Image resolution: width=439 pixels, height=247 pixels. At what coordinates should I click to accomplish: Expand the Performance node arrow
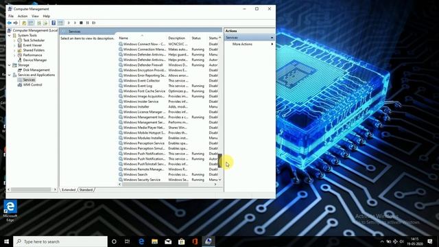14,55
